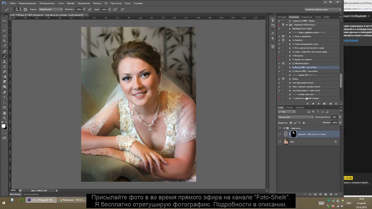Select action '6. Высота 800 + настройки'
The image size is (372, 209).
tap(315, 67)
